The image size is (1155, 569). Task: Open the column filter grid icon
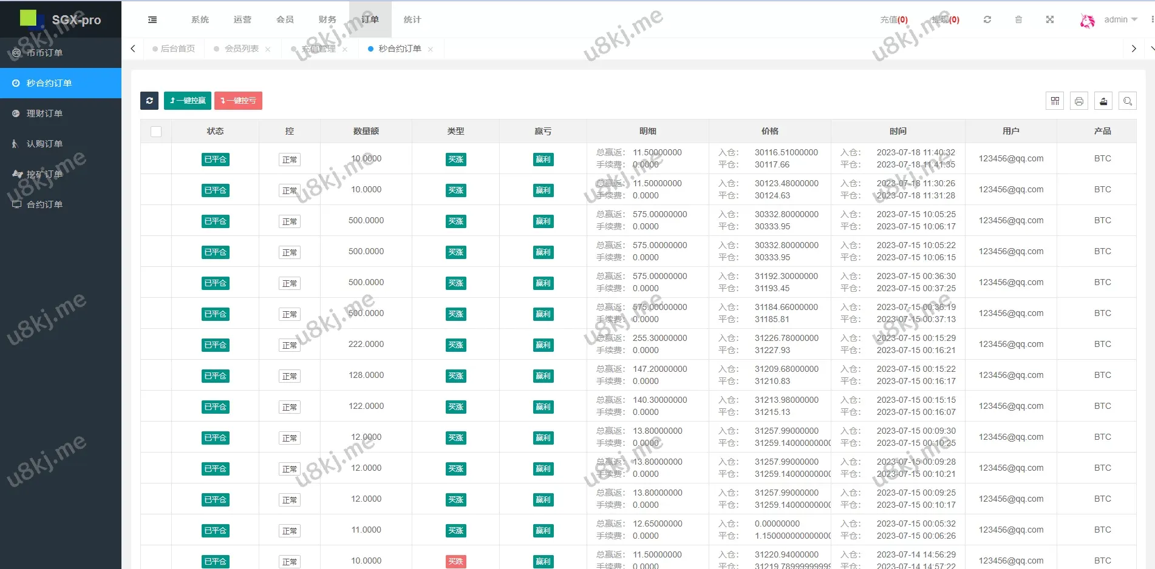click(1055, 101)
